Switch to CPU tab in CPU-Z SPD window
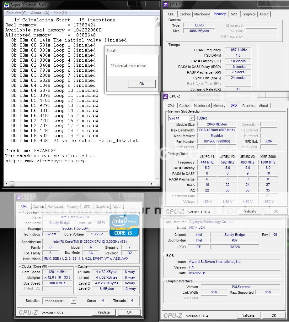Screen dimensions: 289x322 click(171, 106)
